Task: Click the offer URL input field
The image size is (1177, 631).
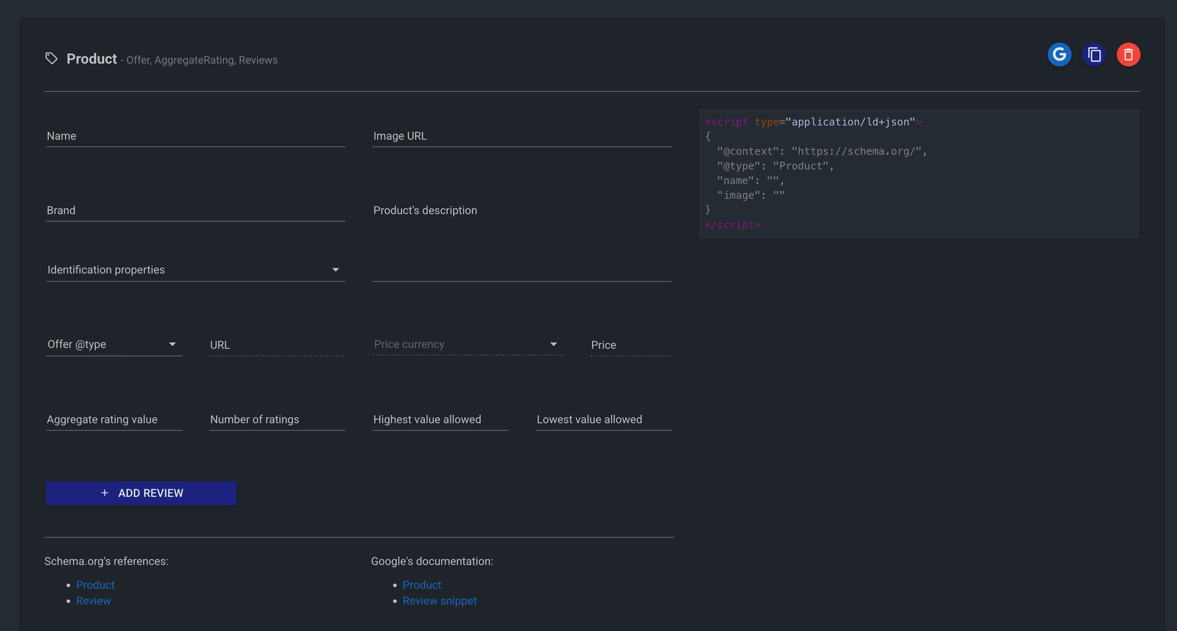Action: pos(277,345)
